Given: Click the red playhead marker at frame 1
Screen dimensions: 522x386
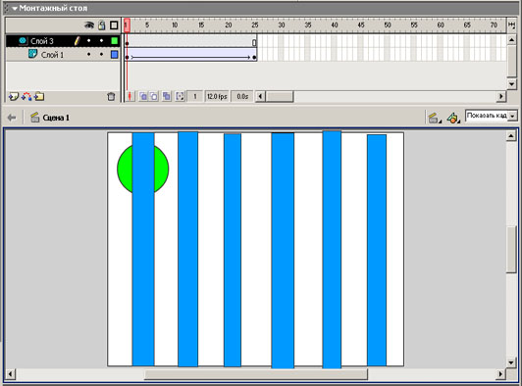Looking at the screenshot, I should (x=127, y=25).
